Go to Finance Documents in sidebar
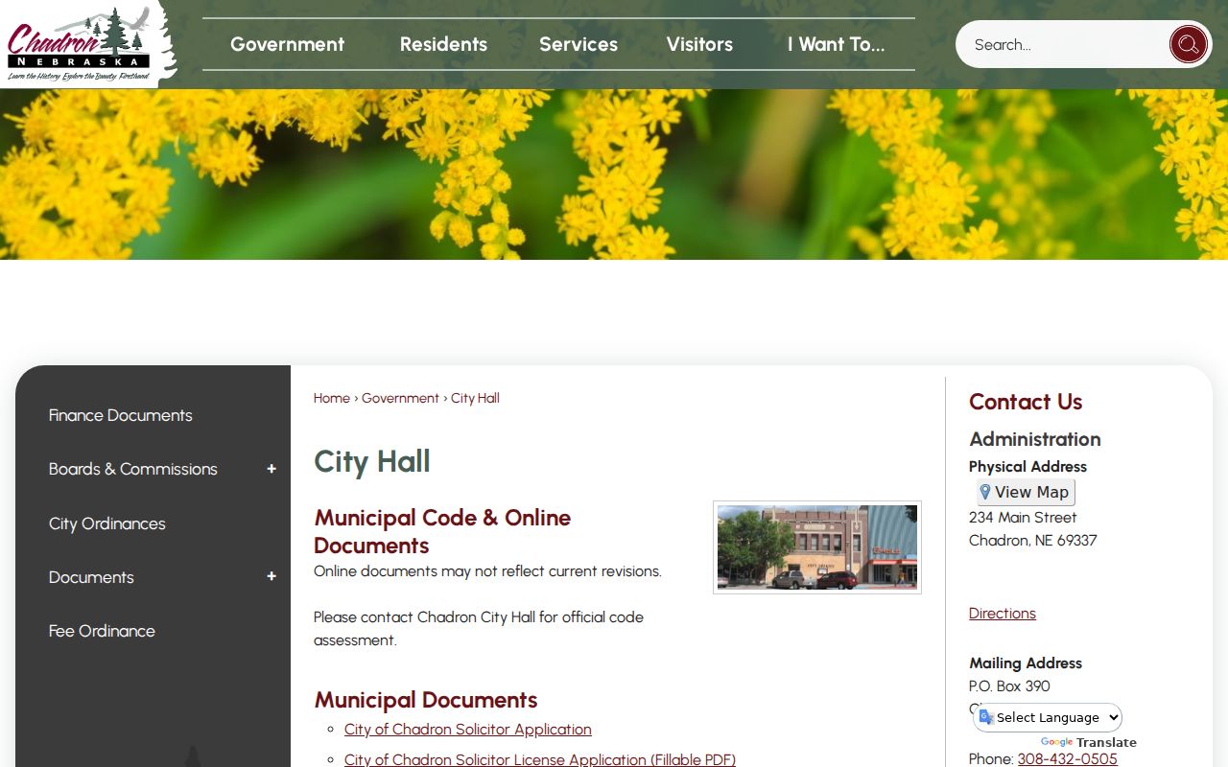 [121, 415]
